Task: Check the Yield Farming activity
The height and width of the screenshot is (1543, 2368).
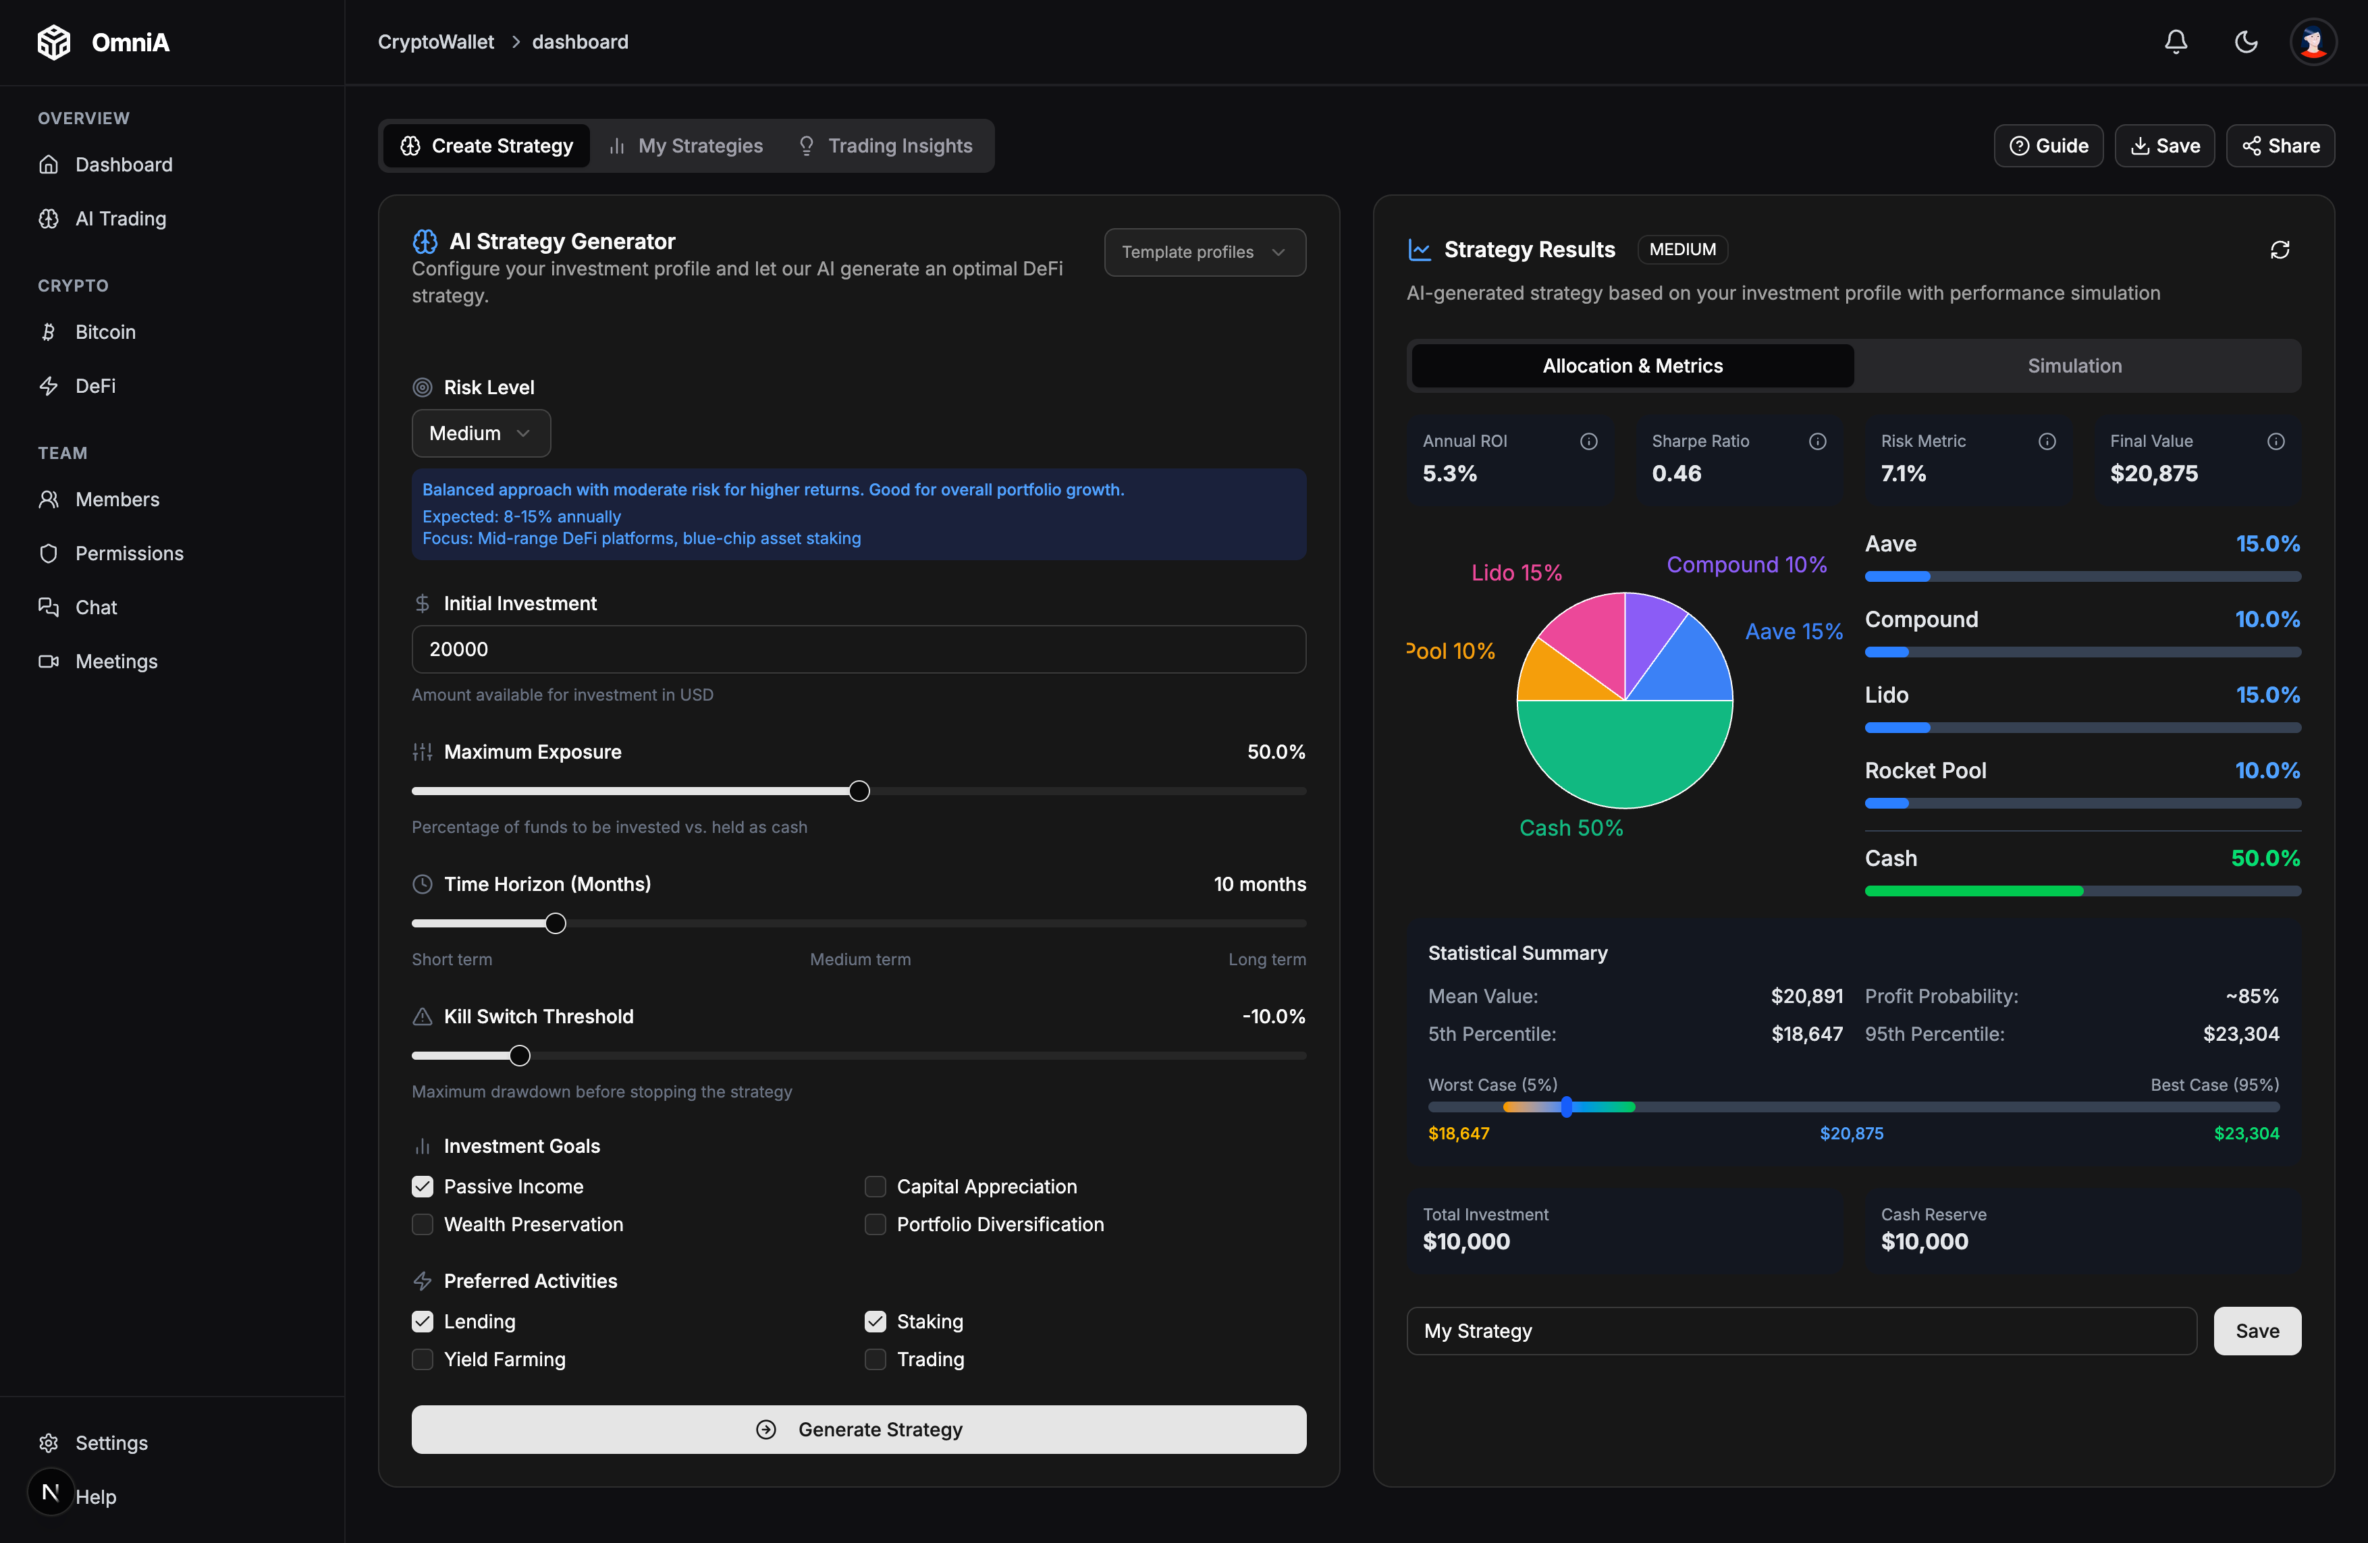Action: [423, 1359]
